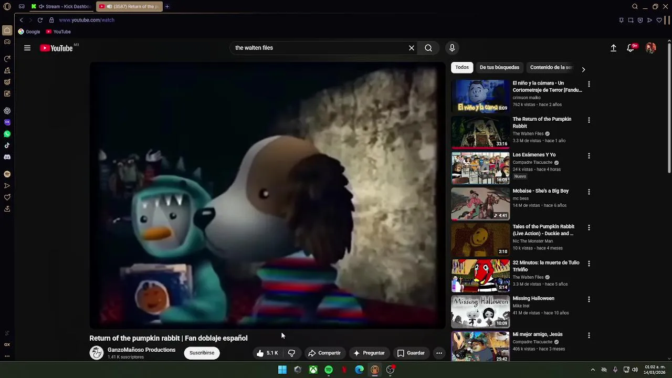Select the 'De tus búsquedas' chip
672x378 pixels.
[499, 67]
